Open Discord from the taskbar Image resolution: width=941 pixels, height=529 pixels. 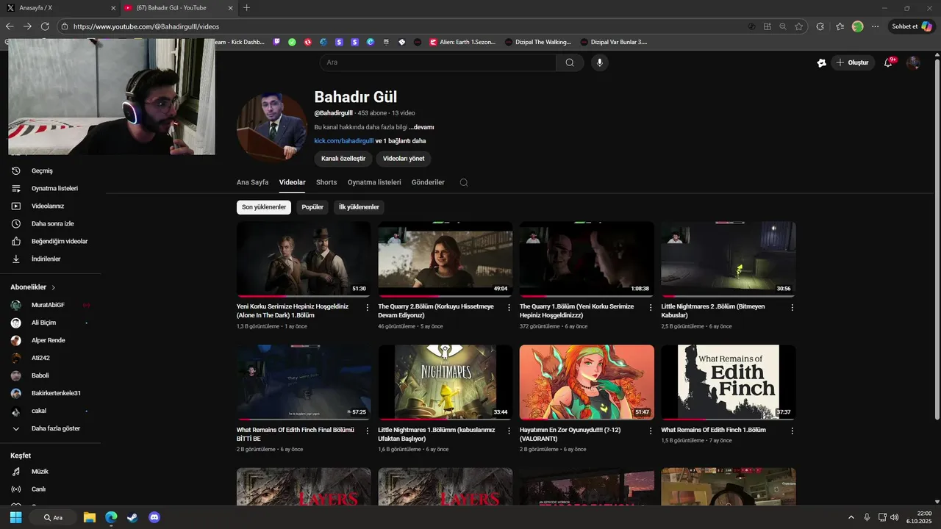[154, 517]
